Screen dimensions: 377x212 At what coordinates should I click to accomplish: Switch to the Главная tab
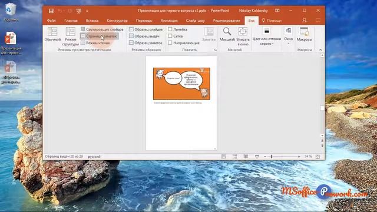[71, 21]
